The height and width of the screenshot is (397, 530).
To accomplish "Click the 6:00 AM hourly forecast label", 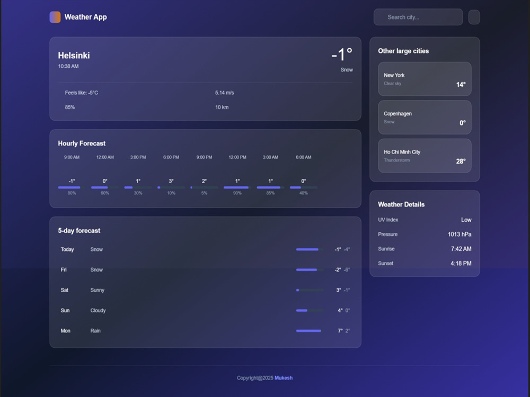I will pos(304,157).
